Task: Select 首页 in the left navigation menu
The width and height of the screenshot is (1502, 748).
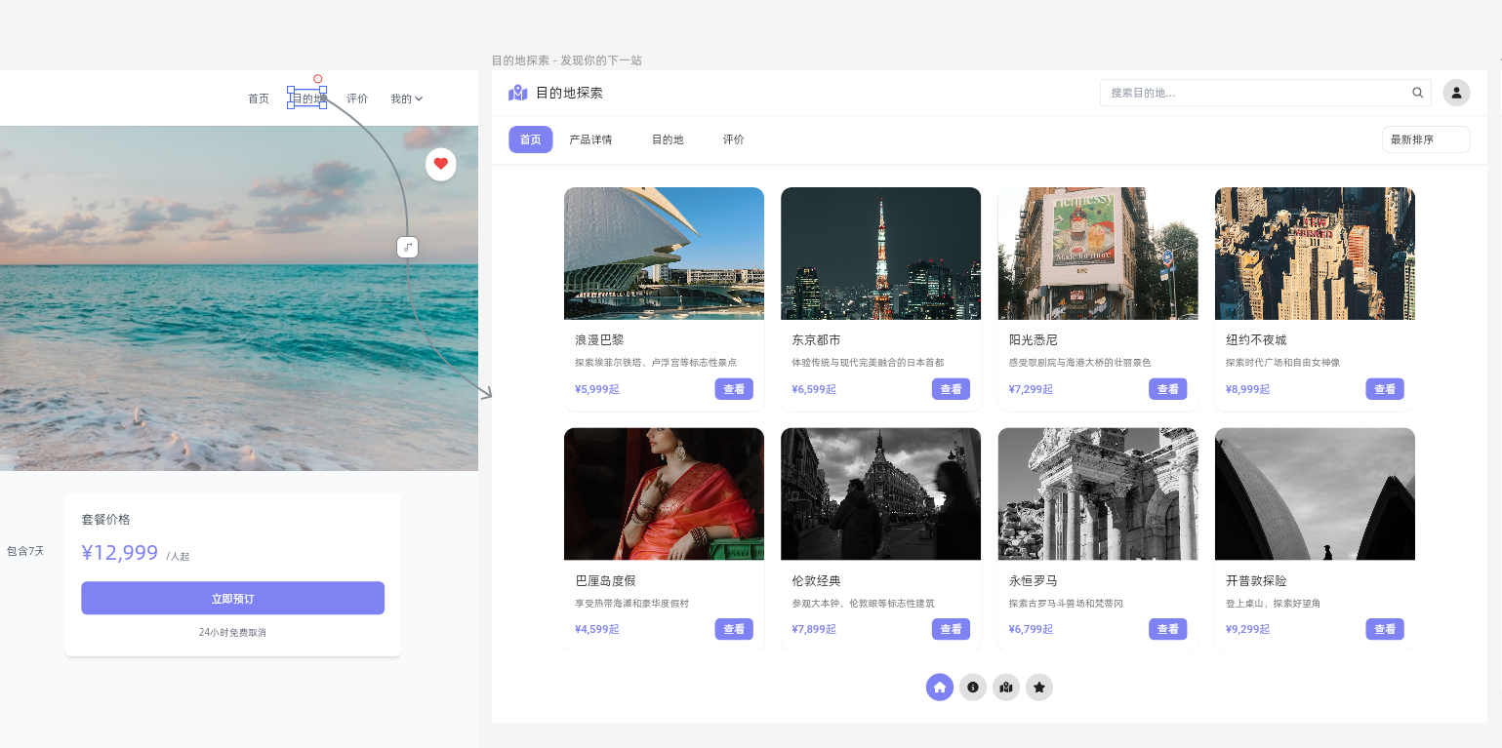Action: coord(258,98)
